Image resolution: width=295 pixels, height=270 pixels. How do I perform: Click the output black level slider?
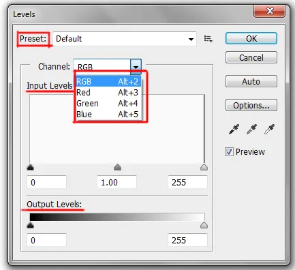[30, 225]
